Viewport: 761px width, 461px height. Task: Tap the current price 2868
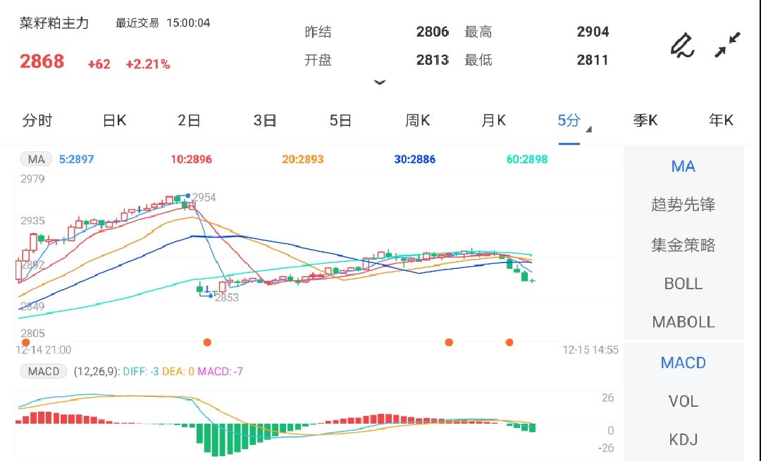[42, 61]
